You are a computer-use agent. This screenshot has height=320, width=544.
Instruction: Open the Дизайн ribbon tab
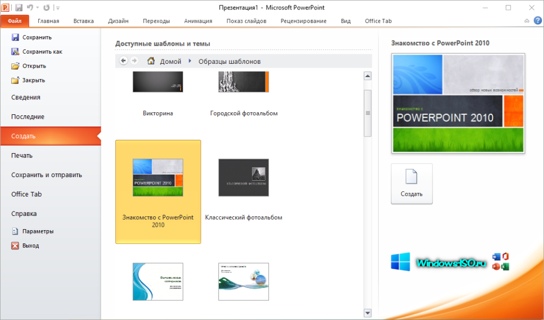pos(118,21)
